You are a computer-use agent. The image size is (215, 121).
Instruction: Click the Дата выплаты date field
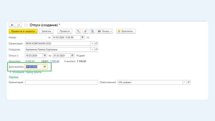click(x=34, y=67)
